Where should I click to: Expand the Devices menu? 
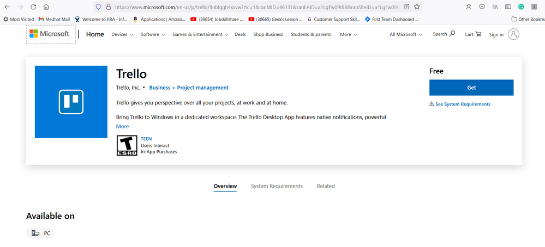pyautogui.click(x=122, y=34)
